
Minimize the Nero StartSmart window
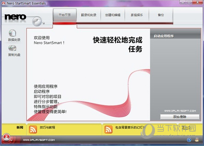point(183,2)
